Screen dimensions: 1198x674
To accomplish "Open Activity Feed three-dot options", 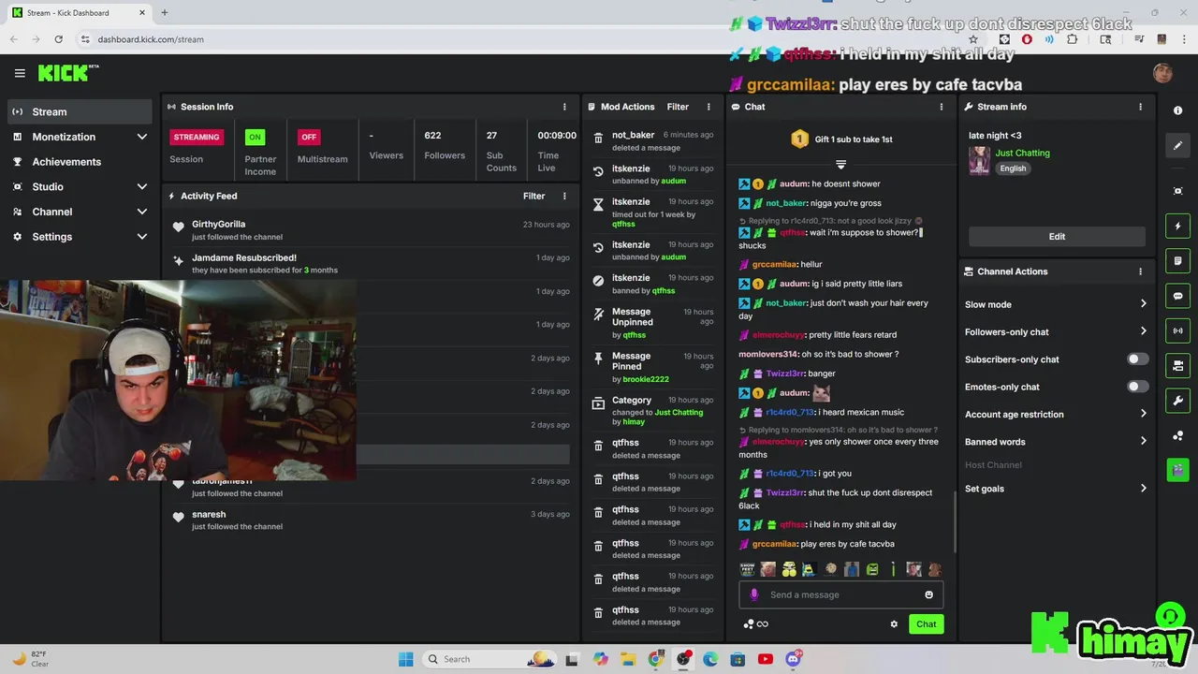I will click(564, 196).
